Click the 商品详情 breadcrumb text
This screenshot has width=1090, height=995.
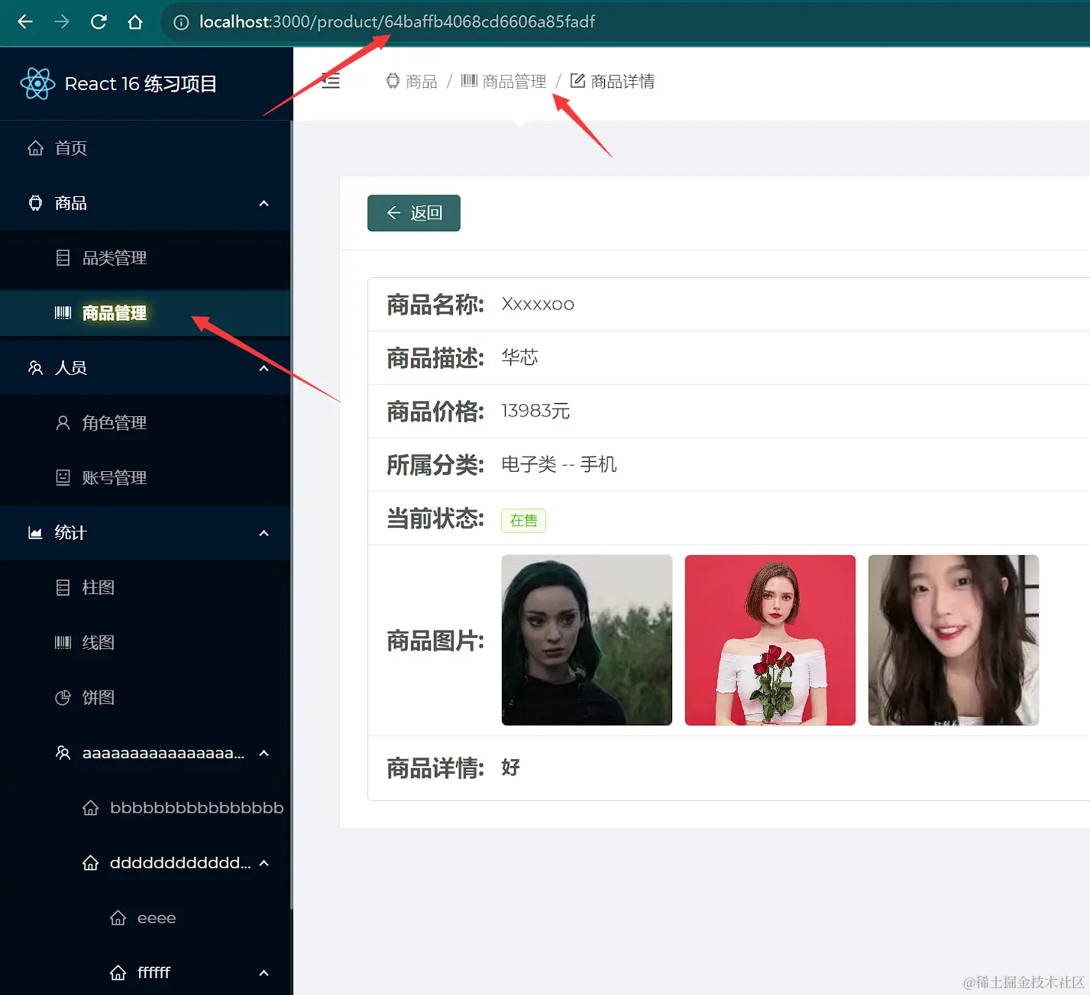623,82
